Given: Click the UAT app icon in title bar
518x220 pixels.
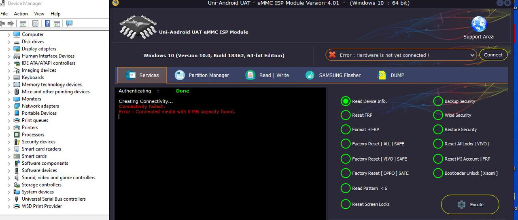Looking at the screenshot, I should click(x=115, y=3).
